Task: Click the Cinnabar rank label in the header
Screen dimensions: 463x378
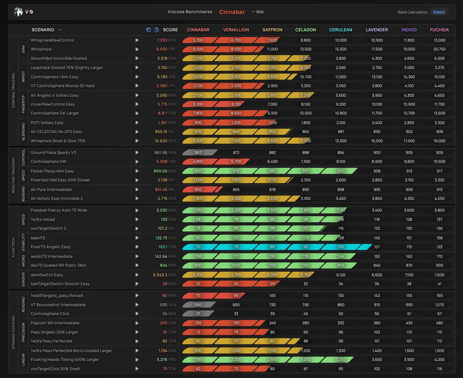Action: (231, 12)
